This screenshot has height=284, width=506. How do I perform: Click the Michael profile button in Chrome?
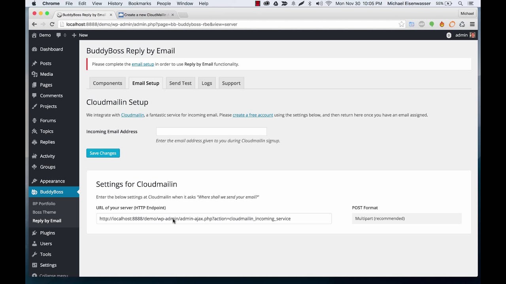pyautogui.click(x=467, y=13)
